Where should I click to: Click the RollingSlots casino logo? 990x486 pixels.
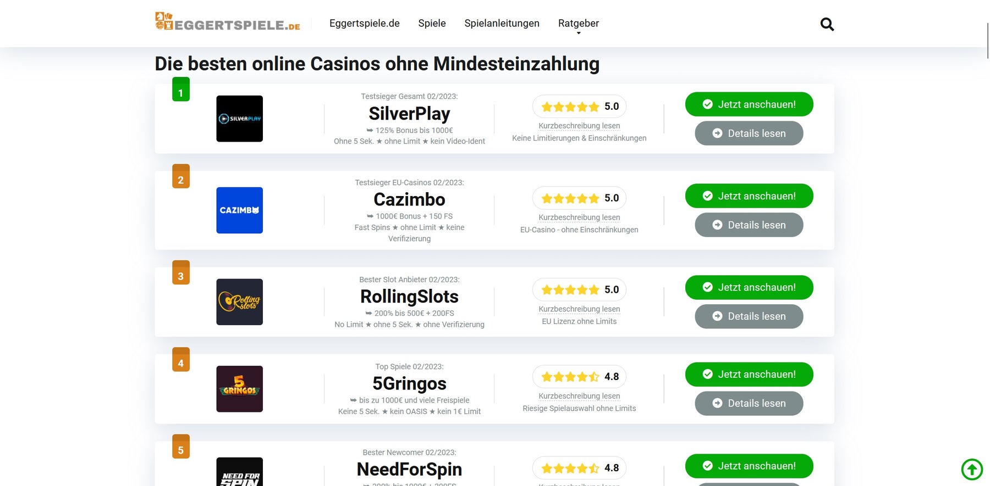coord(239,301)
